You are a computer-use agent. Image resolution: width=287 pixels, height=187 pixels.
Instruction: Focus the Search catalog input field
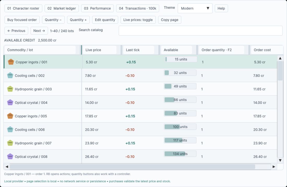pos(201,31)
